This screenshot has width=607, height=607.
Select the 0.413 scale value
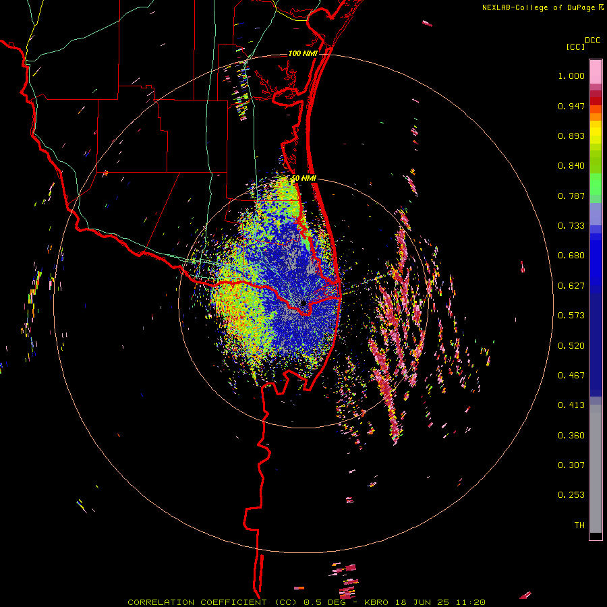[571, 405]
